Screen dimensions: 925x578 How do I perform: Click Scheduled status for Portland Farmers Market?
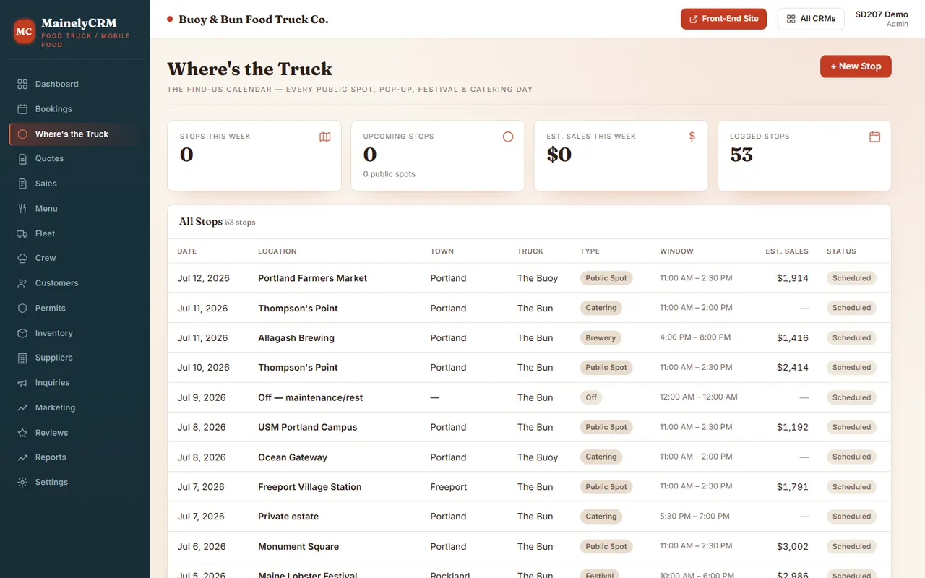pyautogui.click(x=851, y=278)
